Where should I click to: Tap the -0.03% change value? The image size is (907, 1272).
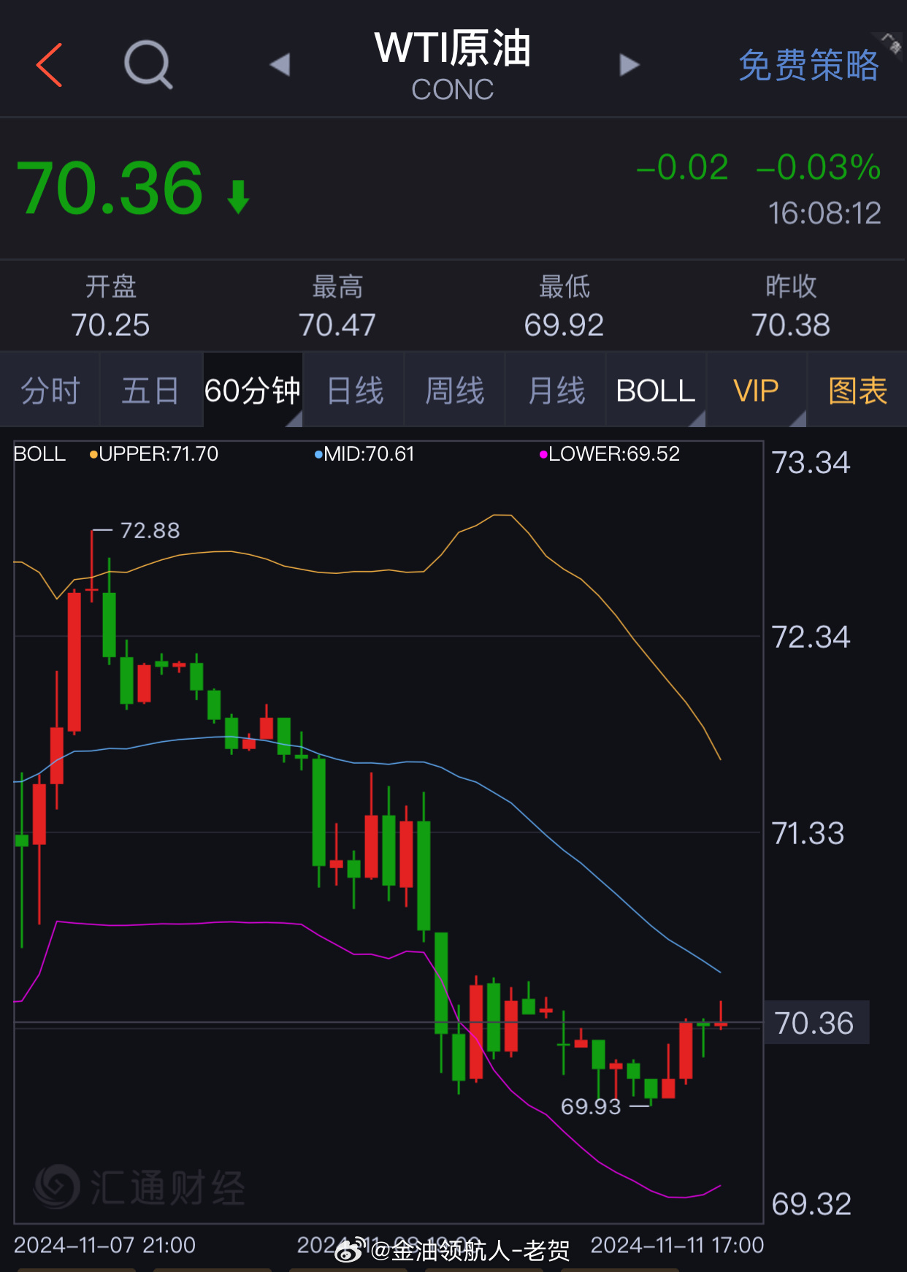(x=819, y=167)
